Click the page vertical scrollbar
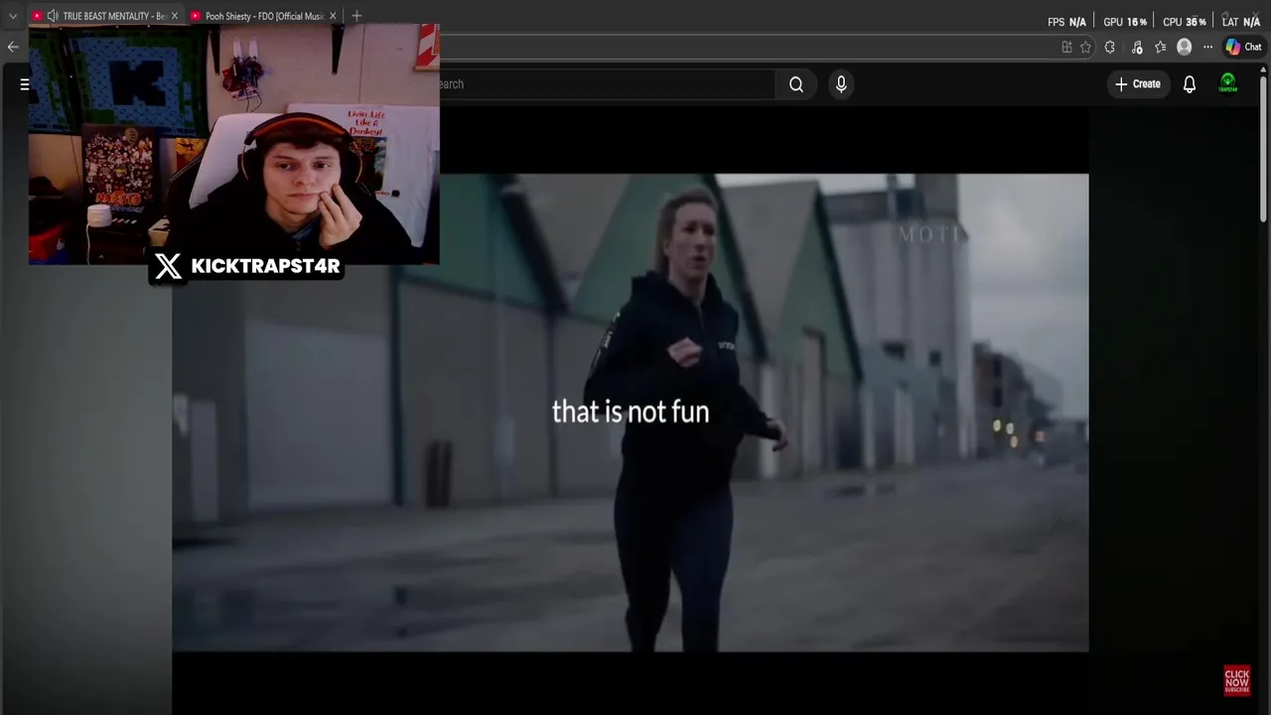 tap(1263, 149)
